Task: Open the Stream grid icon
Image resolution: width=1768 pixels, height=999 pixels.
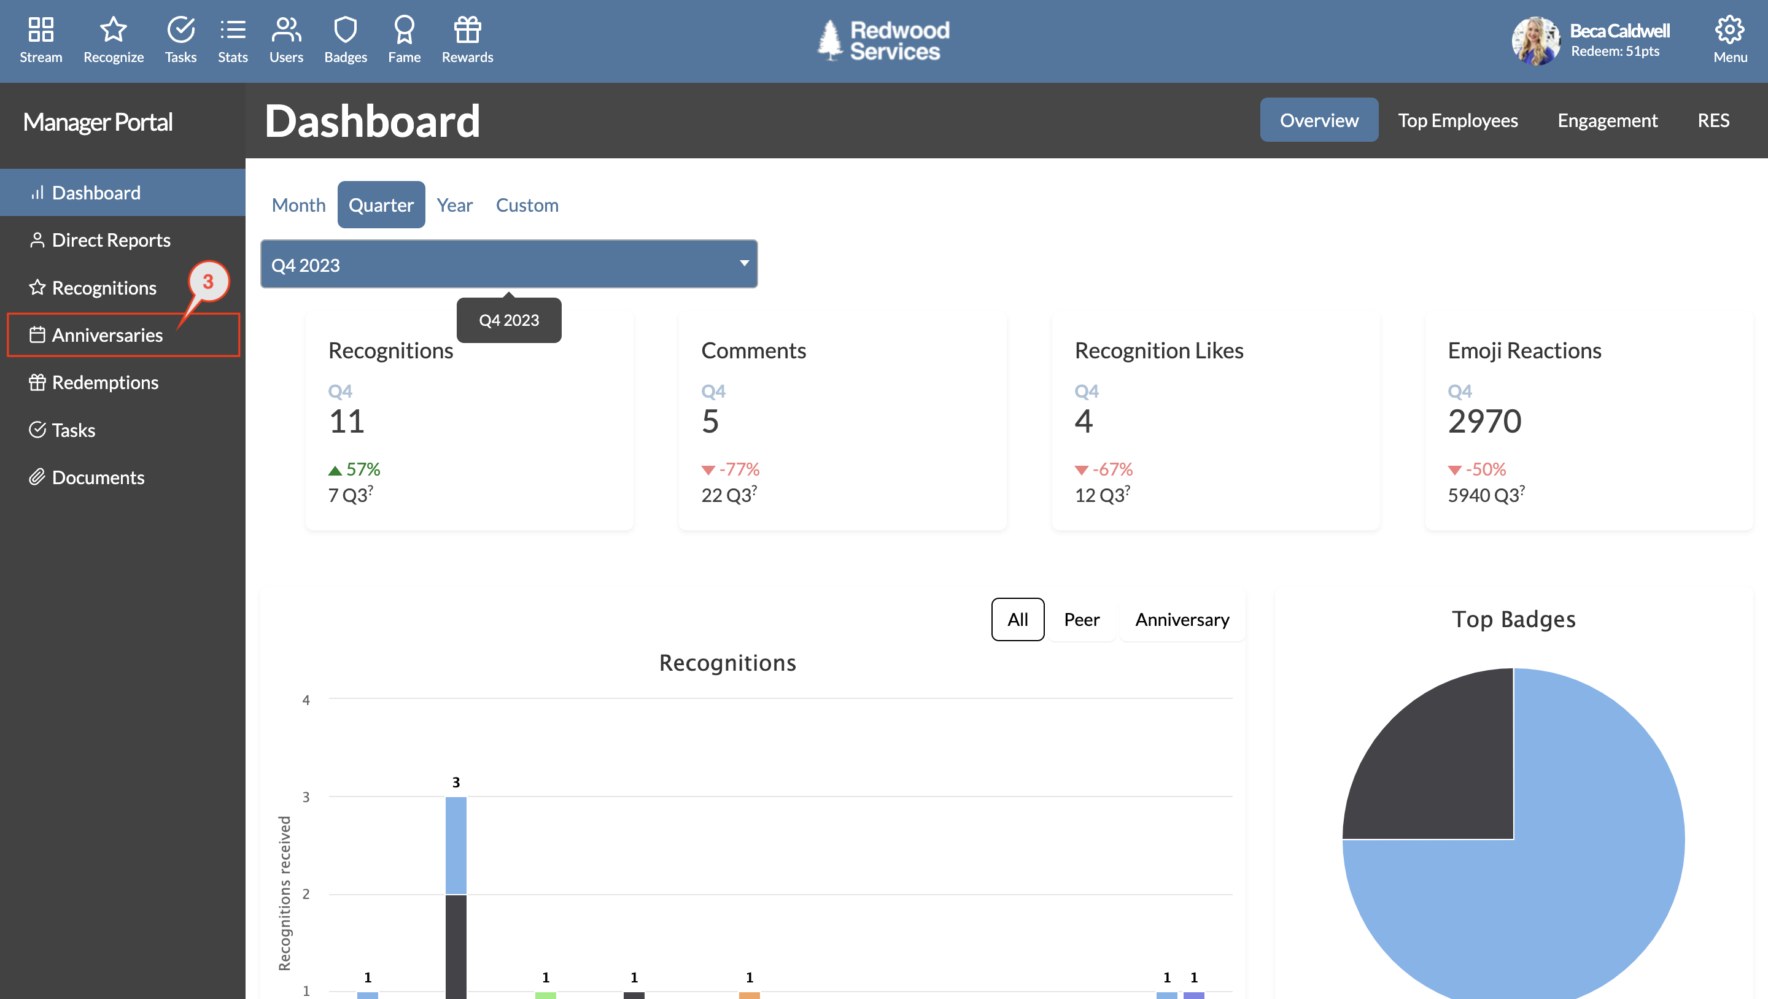Action: (41, 29)
